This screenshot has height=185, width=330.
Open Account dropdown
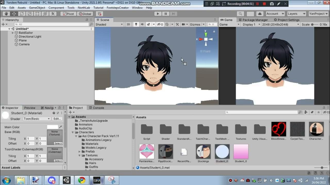(x=275, y=14)
